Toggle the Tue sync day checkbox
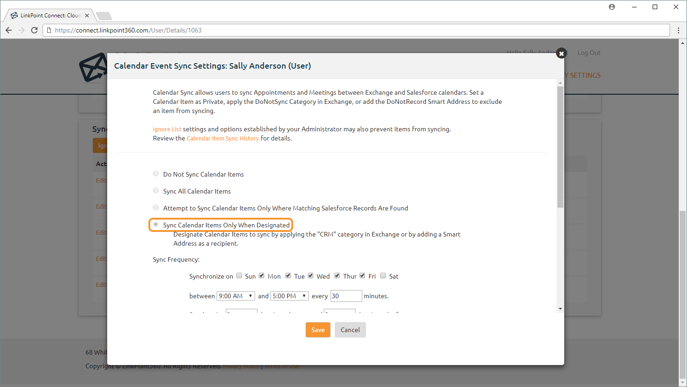687x387 pixels. pyautogui.click(x=288, y=275)
